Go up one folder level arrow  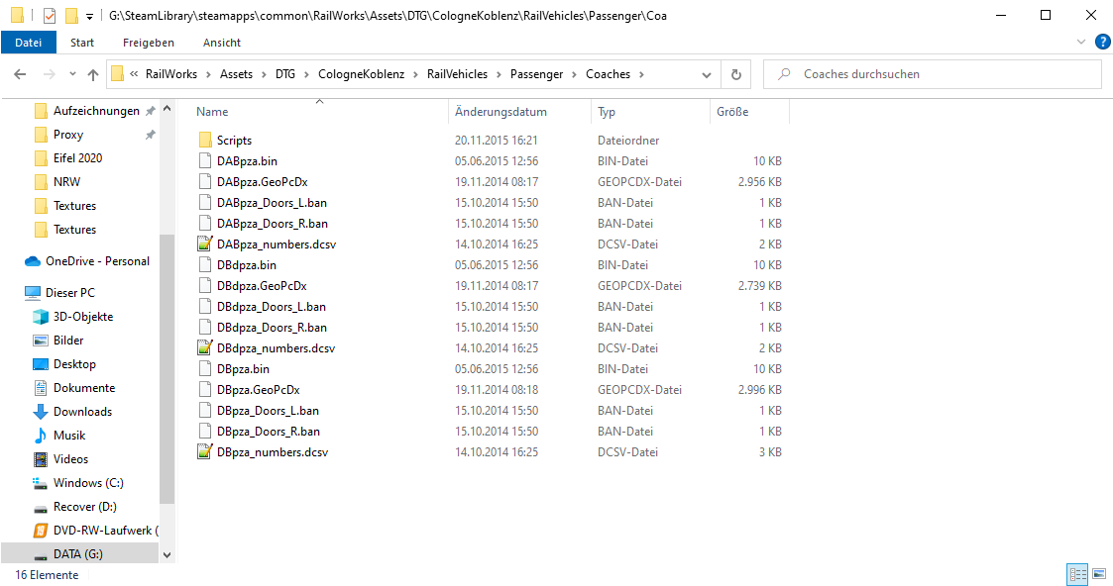coord(93,73)
